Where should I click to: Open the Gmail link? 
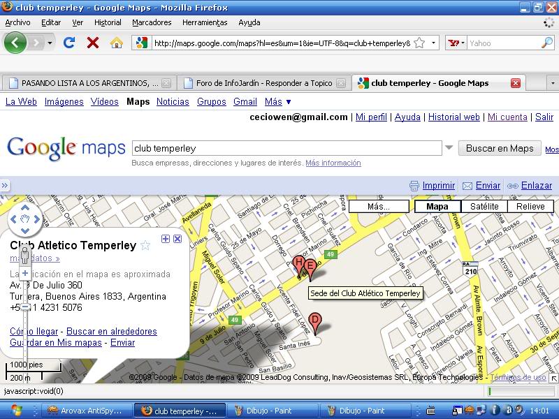pos(245,101)
